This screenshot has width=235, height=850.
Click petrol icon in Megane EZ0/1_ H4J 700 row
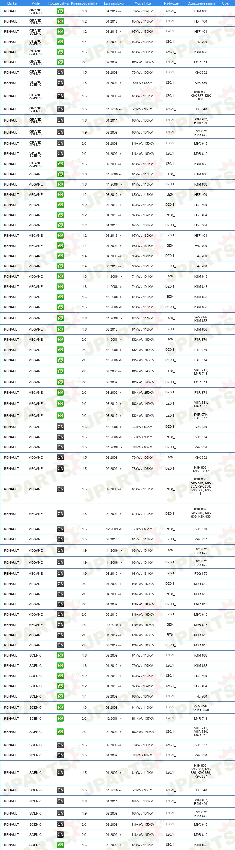pos(60,266)
